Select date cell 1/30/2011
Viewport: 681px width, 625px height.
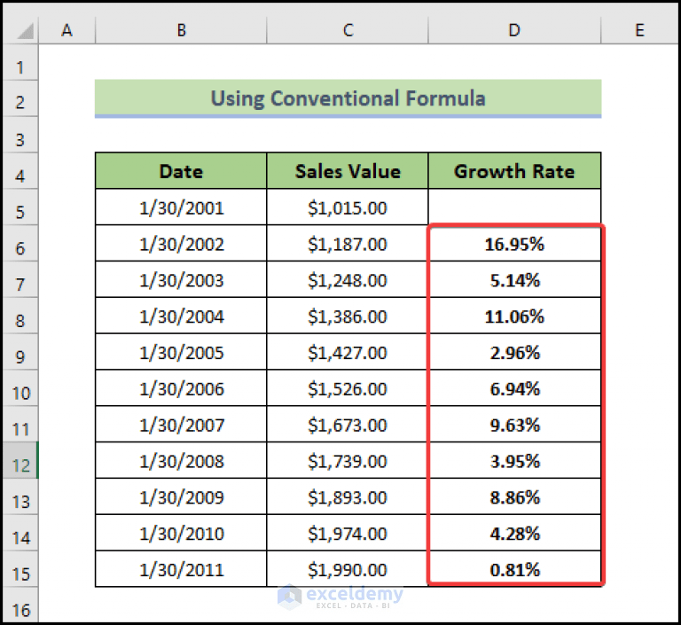[x=181, y=569]
